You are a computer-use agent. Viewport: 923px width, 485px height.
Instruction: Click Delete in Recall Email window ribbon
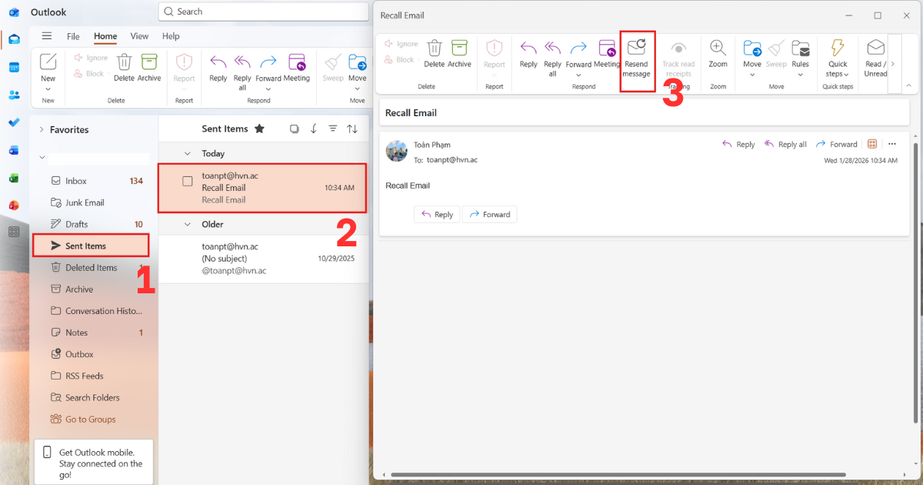pos(435,54)
